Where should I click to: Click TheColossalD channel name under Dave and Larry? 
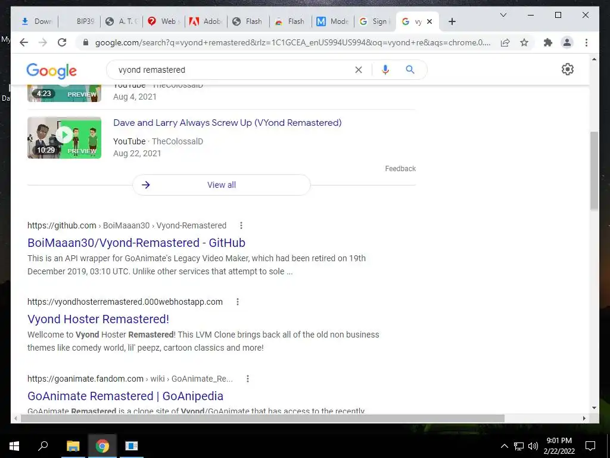pos(178,141)
